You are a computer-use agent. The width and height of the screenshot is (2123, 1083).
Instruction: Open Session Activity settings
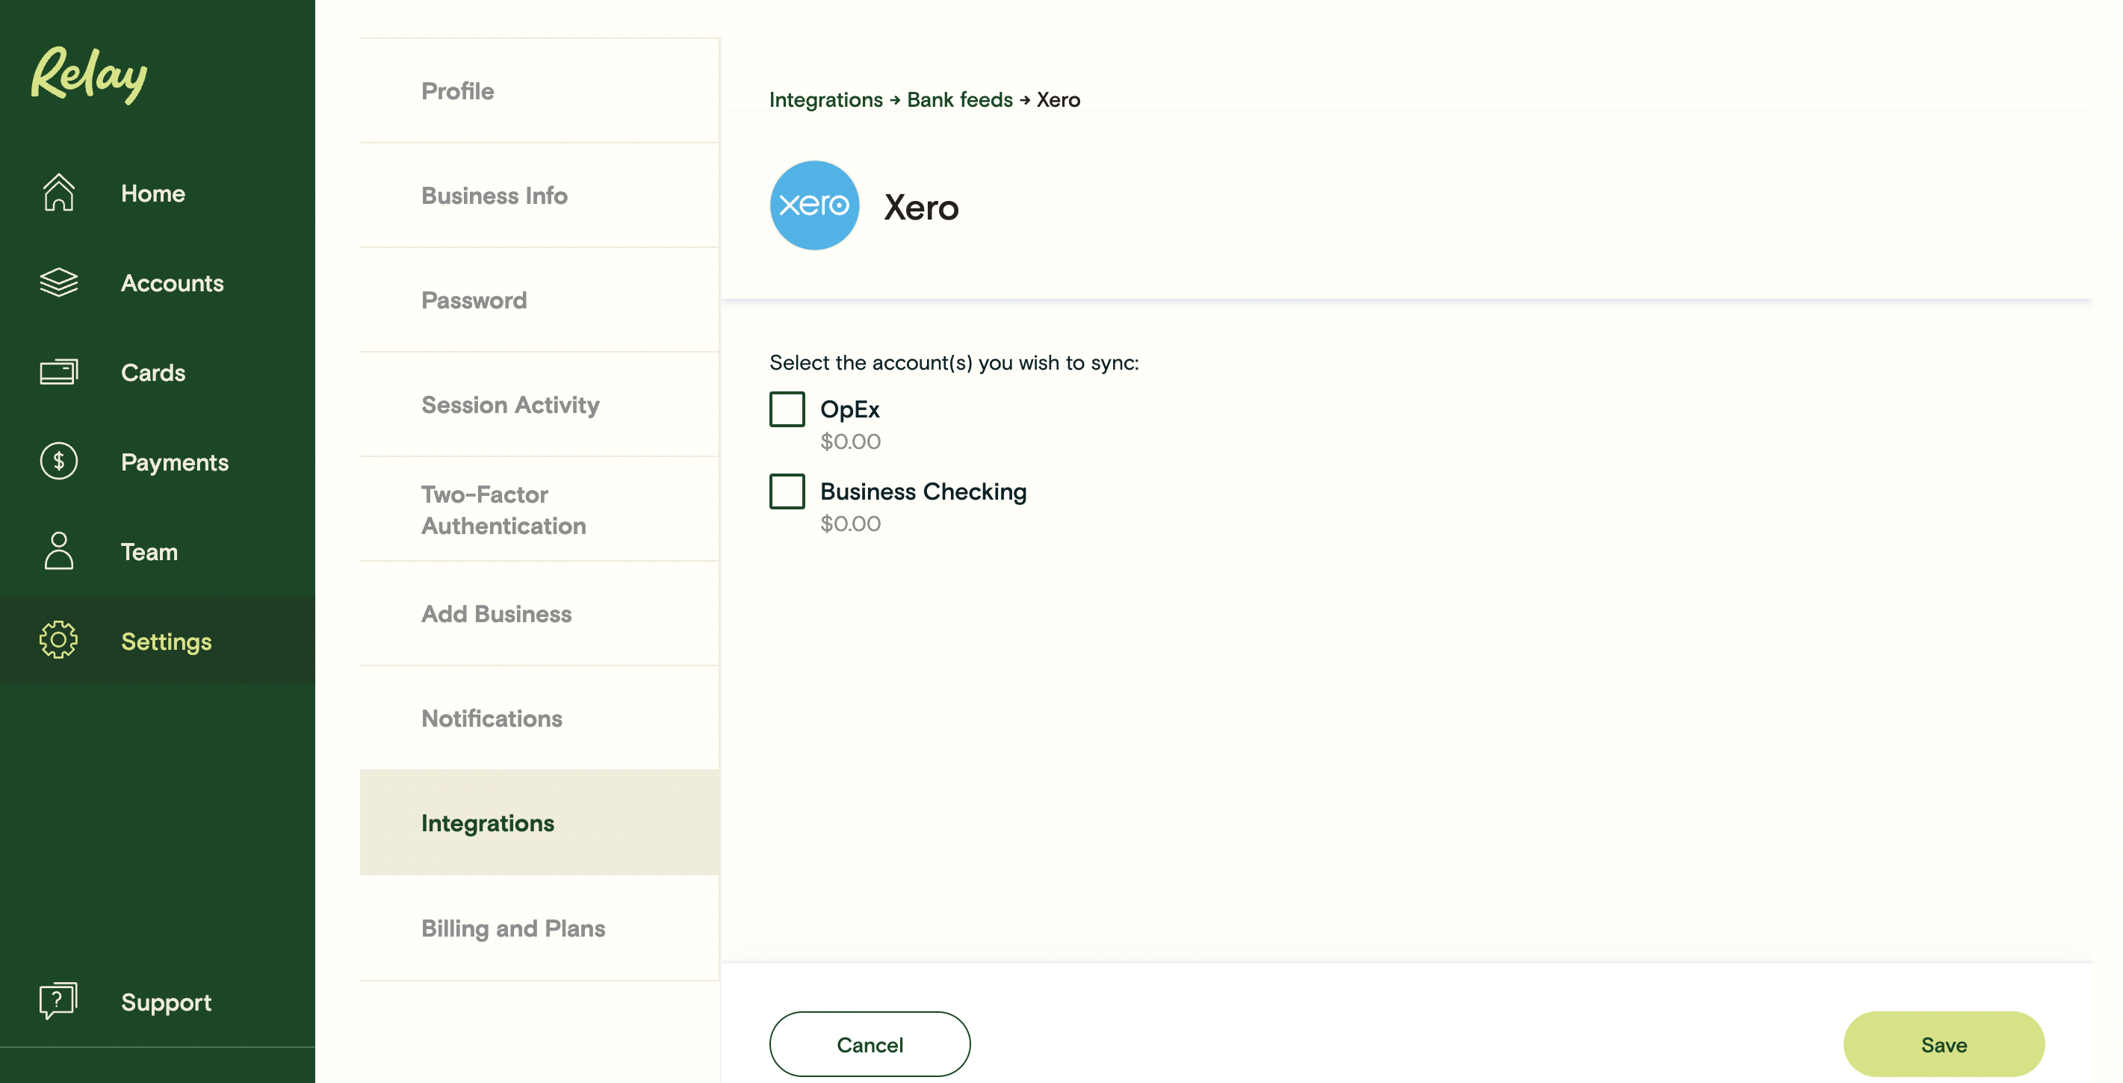539,405
